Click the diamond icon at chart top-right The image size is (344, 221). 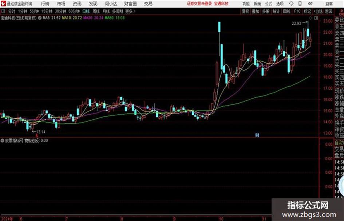311,18
